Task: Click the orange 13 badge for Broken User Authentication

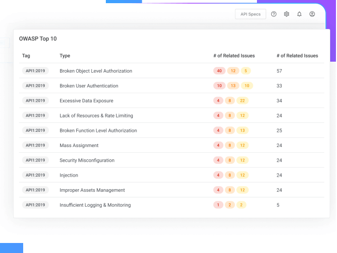Action: [233, 85]
